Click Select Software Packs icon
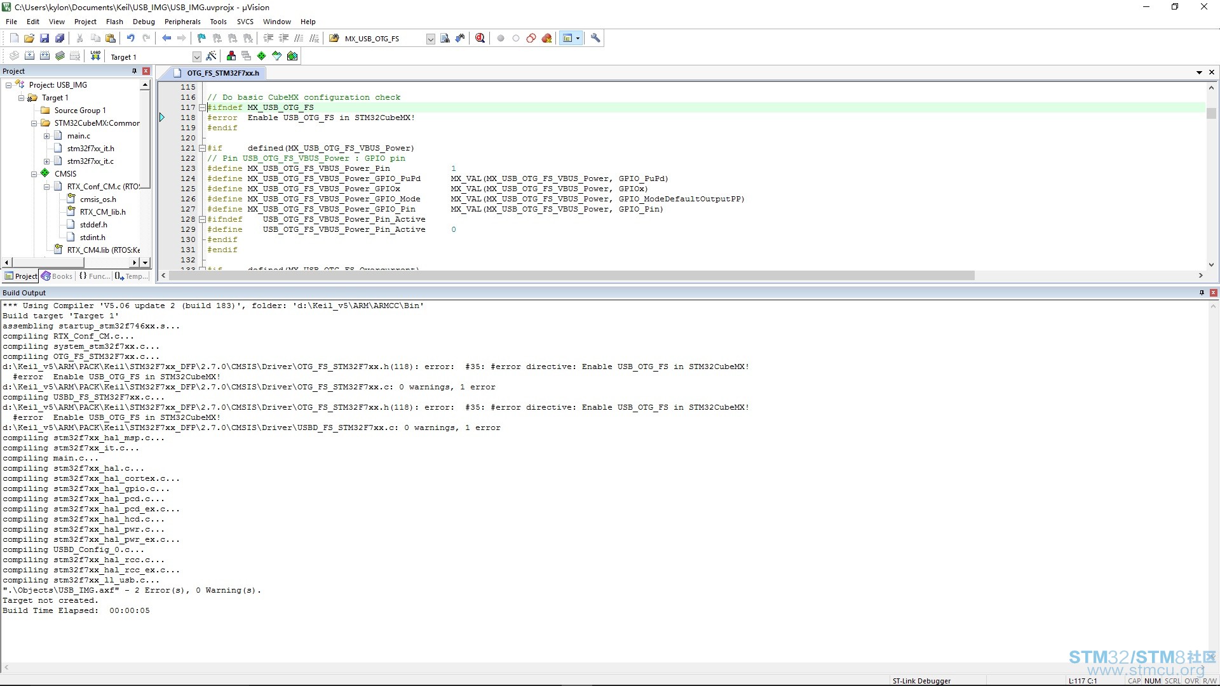 click(277, 56)
